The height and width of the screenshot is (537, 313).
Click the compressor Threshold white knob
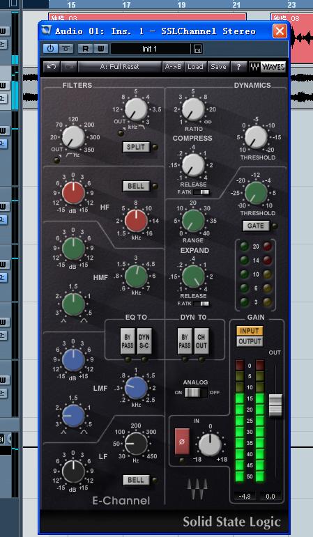(x=256, y=137)
